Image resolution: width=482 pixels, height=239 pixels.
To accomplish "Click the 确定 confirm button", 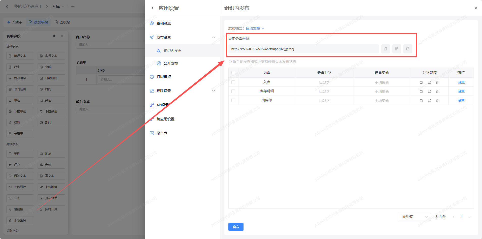I will click(x=236, y=227).
